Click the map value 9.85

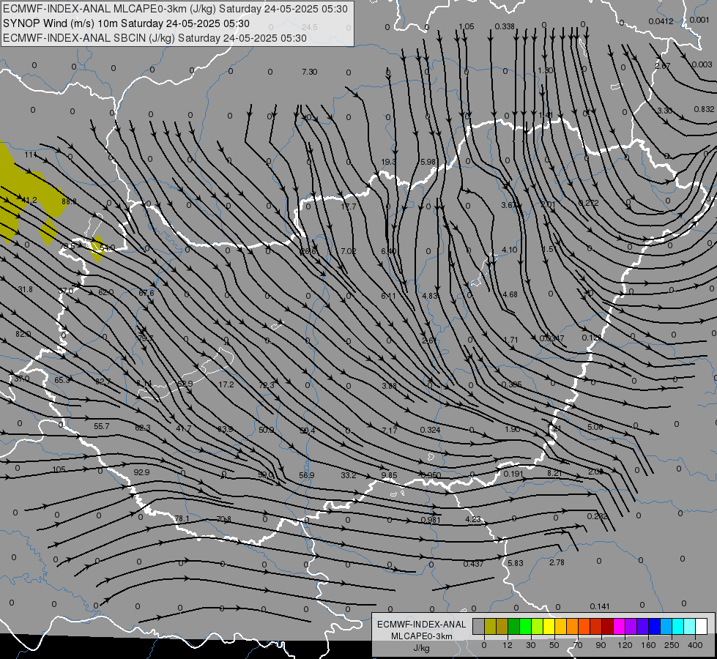coord(389,475)
